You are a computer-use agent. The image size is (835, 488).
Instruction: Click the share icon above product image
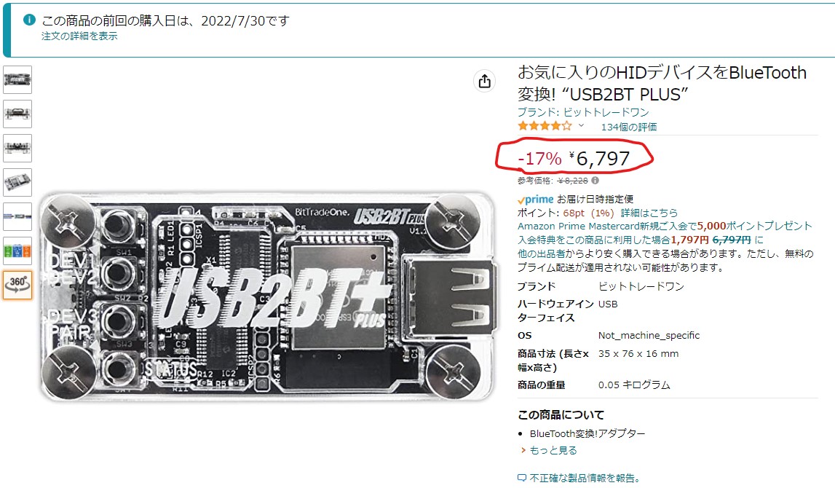[485, 81]
